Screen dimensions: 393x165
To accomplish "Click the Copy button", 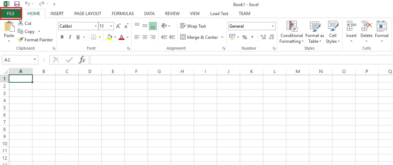I will (x=27, y=32).
